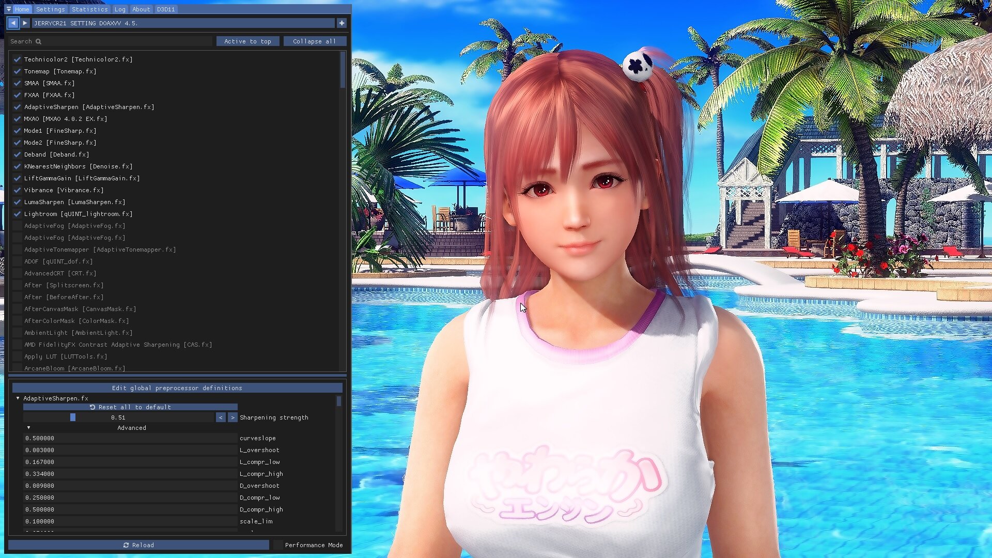Edit the L_overshoot value field

(x=130, y=450)
